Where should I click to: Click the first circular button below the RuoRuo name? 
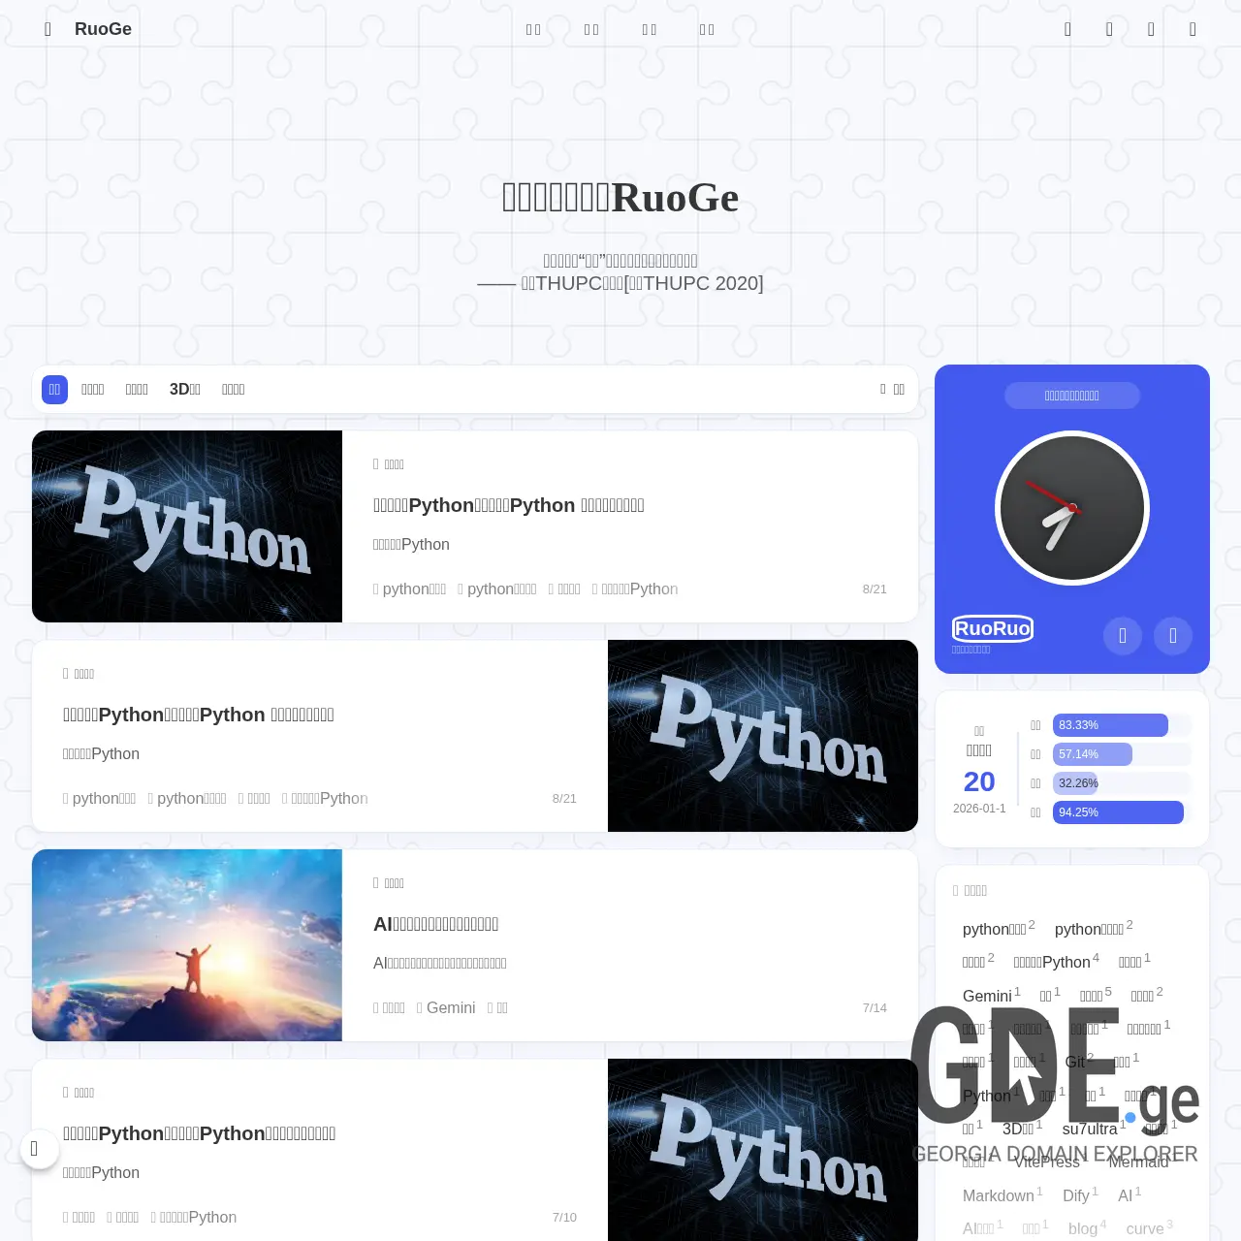(x=1123, y=636)
